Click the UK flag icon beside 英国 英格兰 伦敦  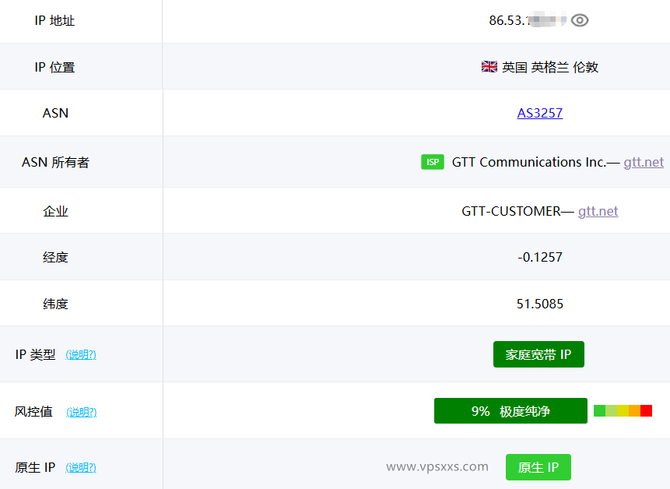tap(489, 66)
